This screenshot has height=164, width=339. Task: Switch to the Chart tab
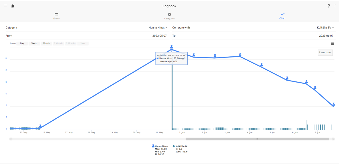click(282, 16)
